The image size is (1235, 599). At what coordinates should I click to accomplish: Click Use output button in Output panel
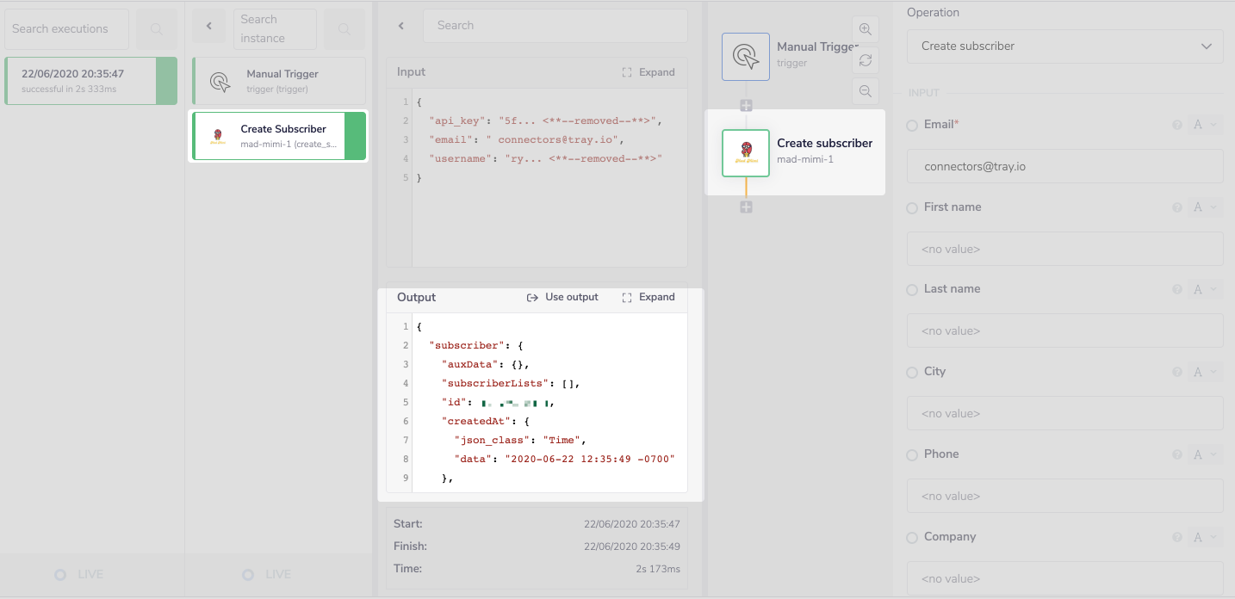(x=562, y=297)
